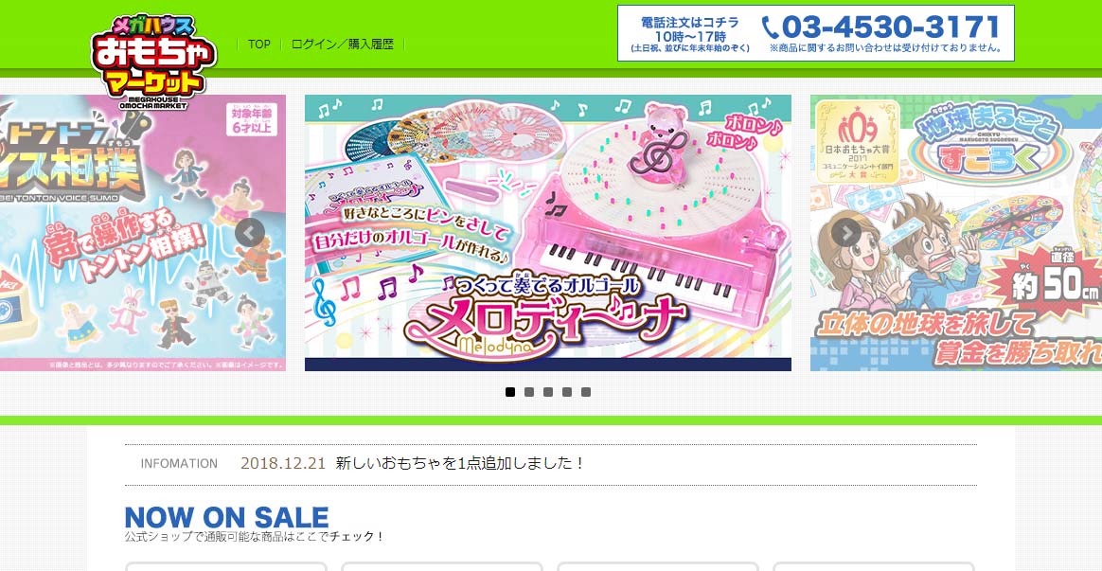Select the third carousel indicator dot
This screenshot has height=571, width=1102.
548,392
